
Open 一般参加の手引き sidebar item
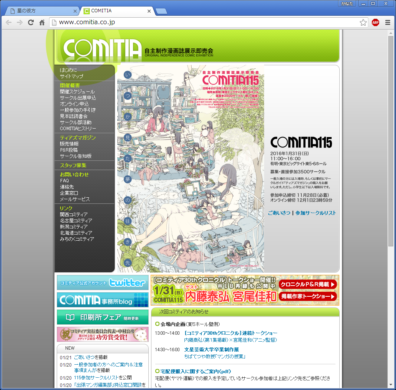pyautogui.click(x=78, y=110)
